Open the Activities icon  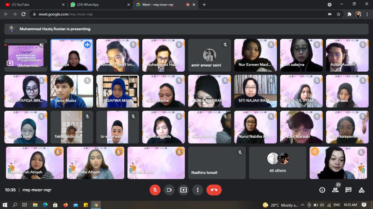(361, 190)
